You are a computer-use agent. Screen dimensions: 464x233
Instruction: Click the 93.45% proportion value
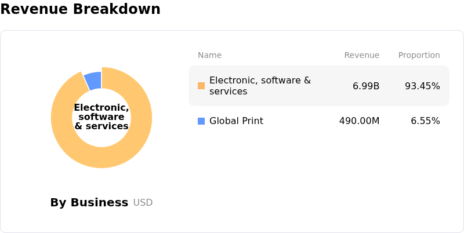pos(422,86)
